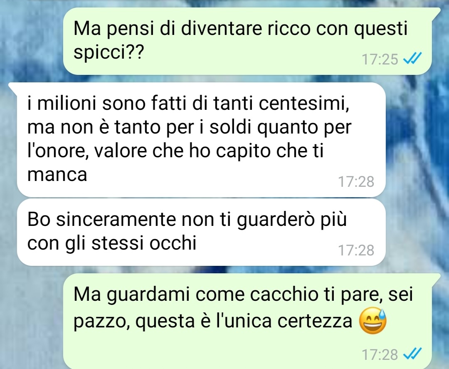Click the words 'stessi occhi' in the white bubble
Viewport: 449px width, 369px height.
(x=144, y=243)
